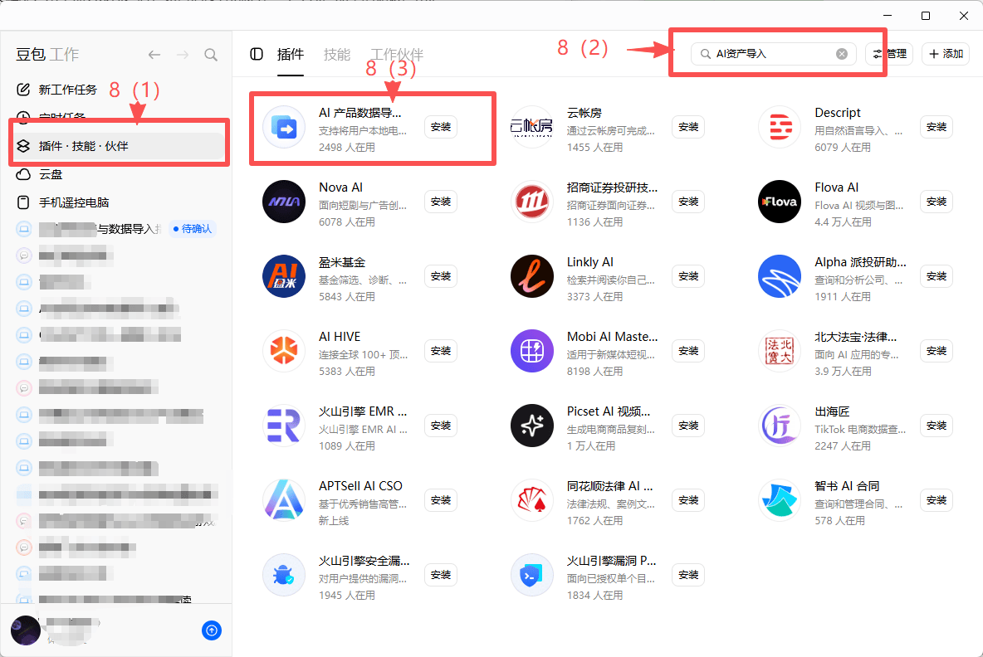Click the Picset AI plugin logo
Viewport: 983px width, 657px height.
tap(531, 426)
